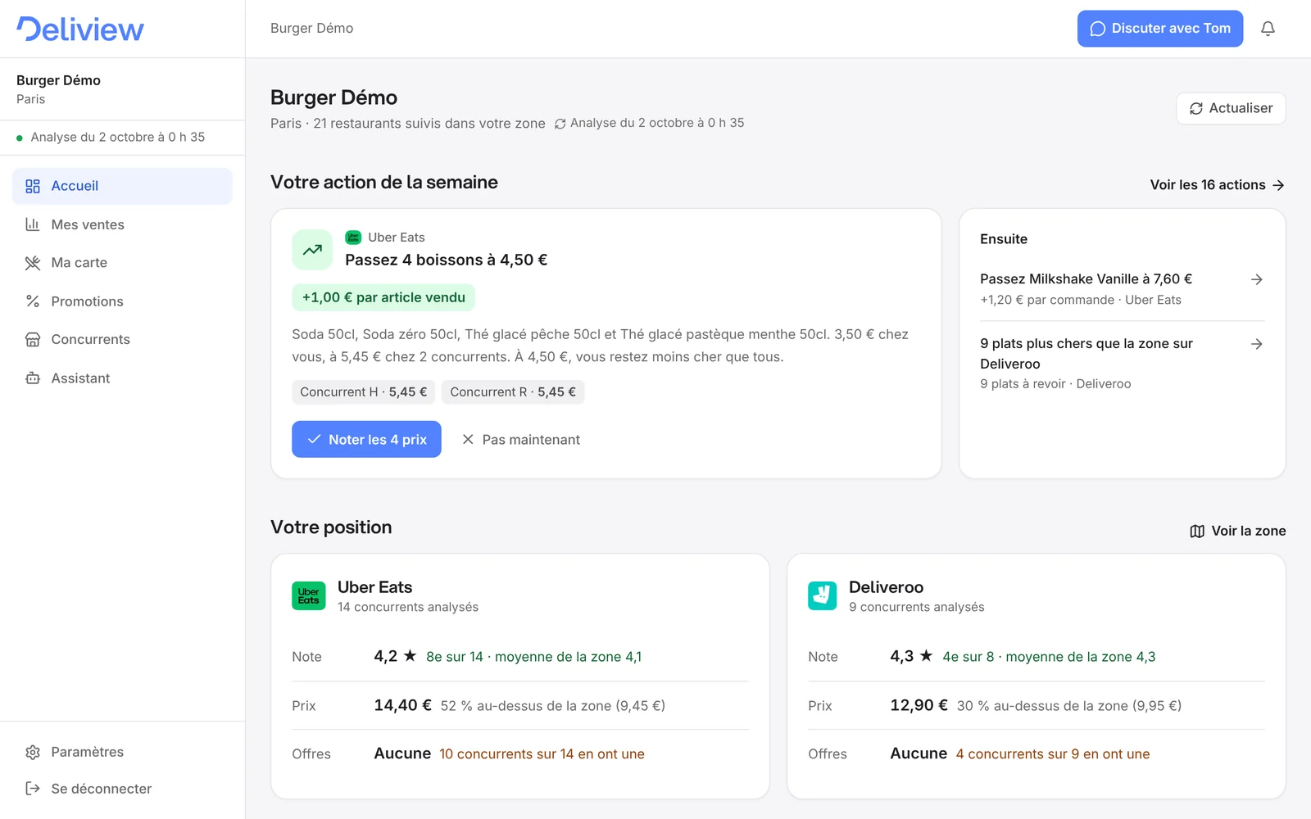This screenshot has height=819, width=1311.
Task: Click Noter les 4 prix button
Action: pos(366,439)
